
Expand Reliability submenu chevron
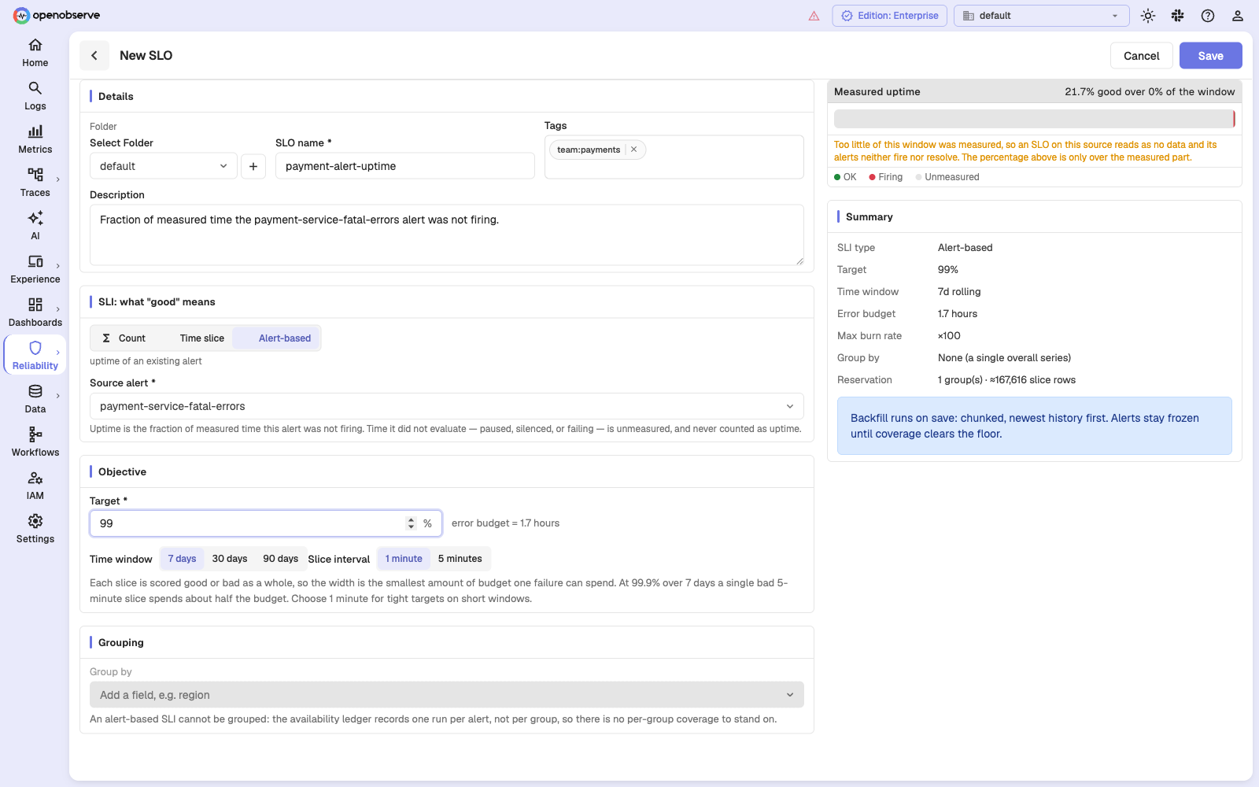[58, 353]
